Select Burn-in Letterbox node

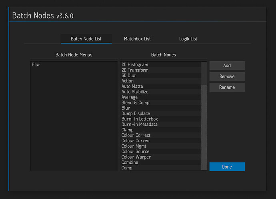161,119
